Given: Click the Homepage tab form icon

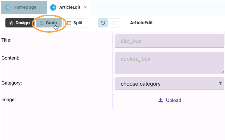Looking at the screenshot, I should 7,7.
